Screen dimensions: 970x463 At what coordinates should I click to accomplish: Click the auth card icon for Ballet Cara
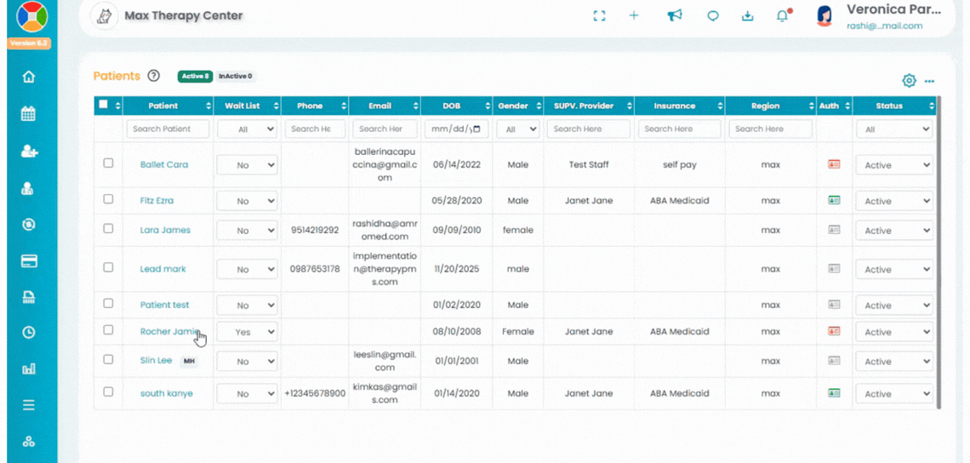pos(834,164)
